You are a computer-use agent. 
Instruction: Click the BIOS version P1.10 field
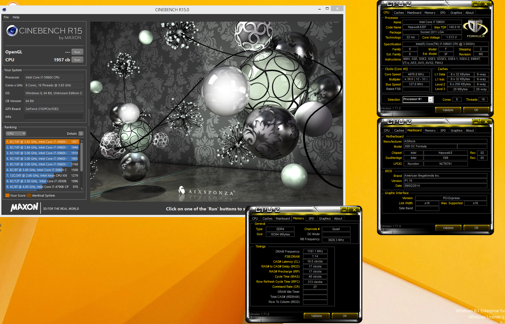(x=445, y=181)
